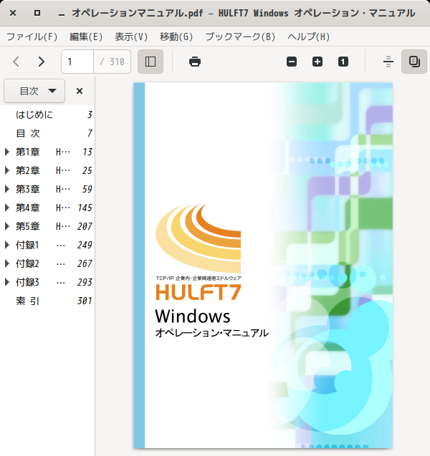430x456 pixels.
Task: Go to the next page arrow
Action: pos(42,62)
